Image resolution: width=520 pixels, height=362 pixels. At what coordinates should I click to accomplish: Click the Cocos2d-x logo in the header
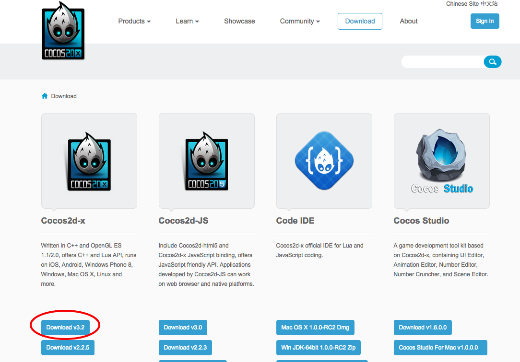tap(63, 31)
